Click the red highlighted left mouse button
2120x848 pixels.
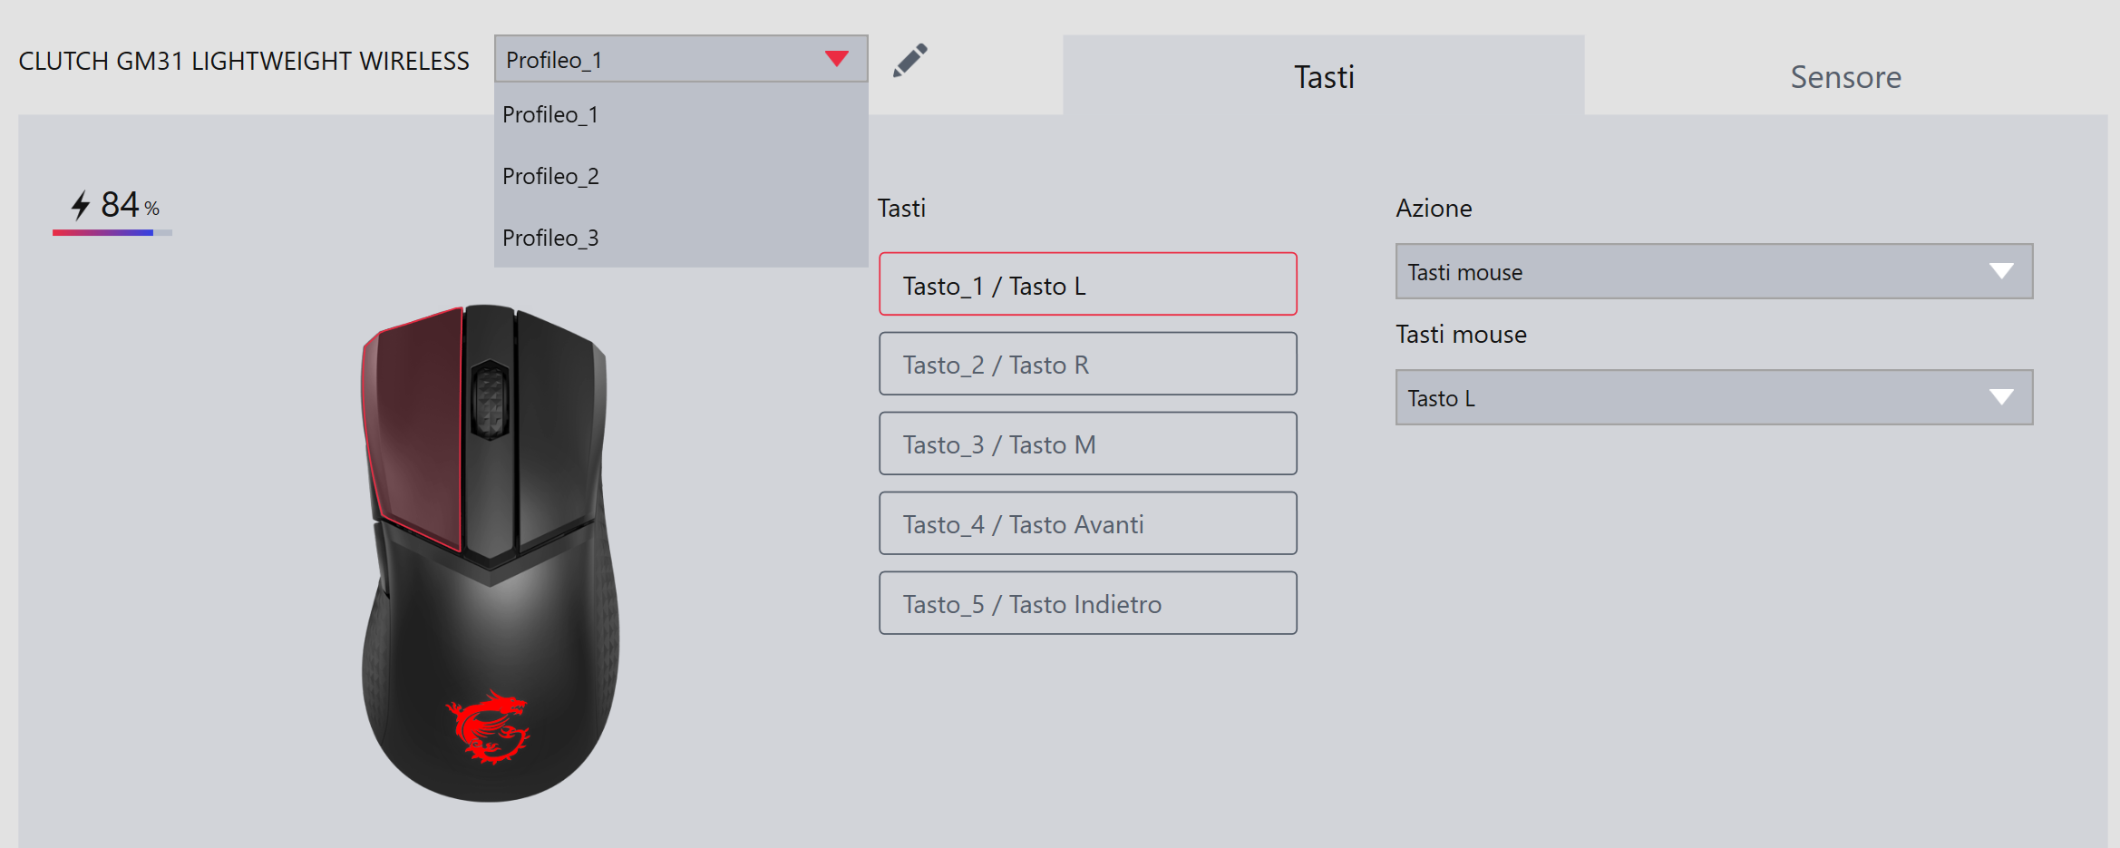414,426
